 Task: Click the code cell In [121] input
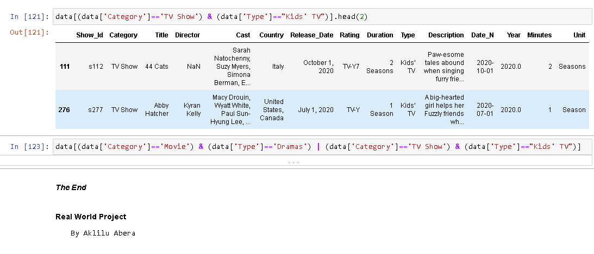coord(321,17)
